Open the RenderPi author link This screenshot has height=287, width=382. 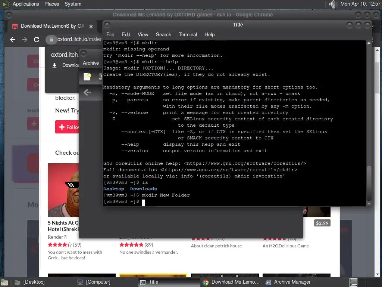click(57, 237)
